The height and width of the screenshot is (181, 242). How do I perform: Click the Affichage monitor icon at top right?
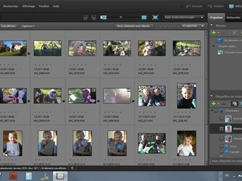[x=231, y=7]
